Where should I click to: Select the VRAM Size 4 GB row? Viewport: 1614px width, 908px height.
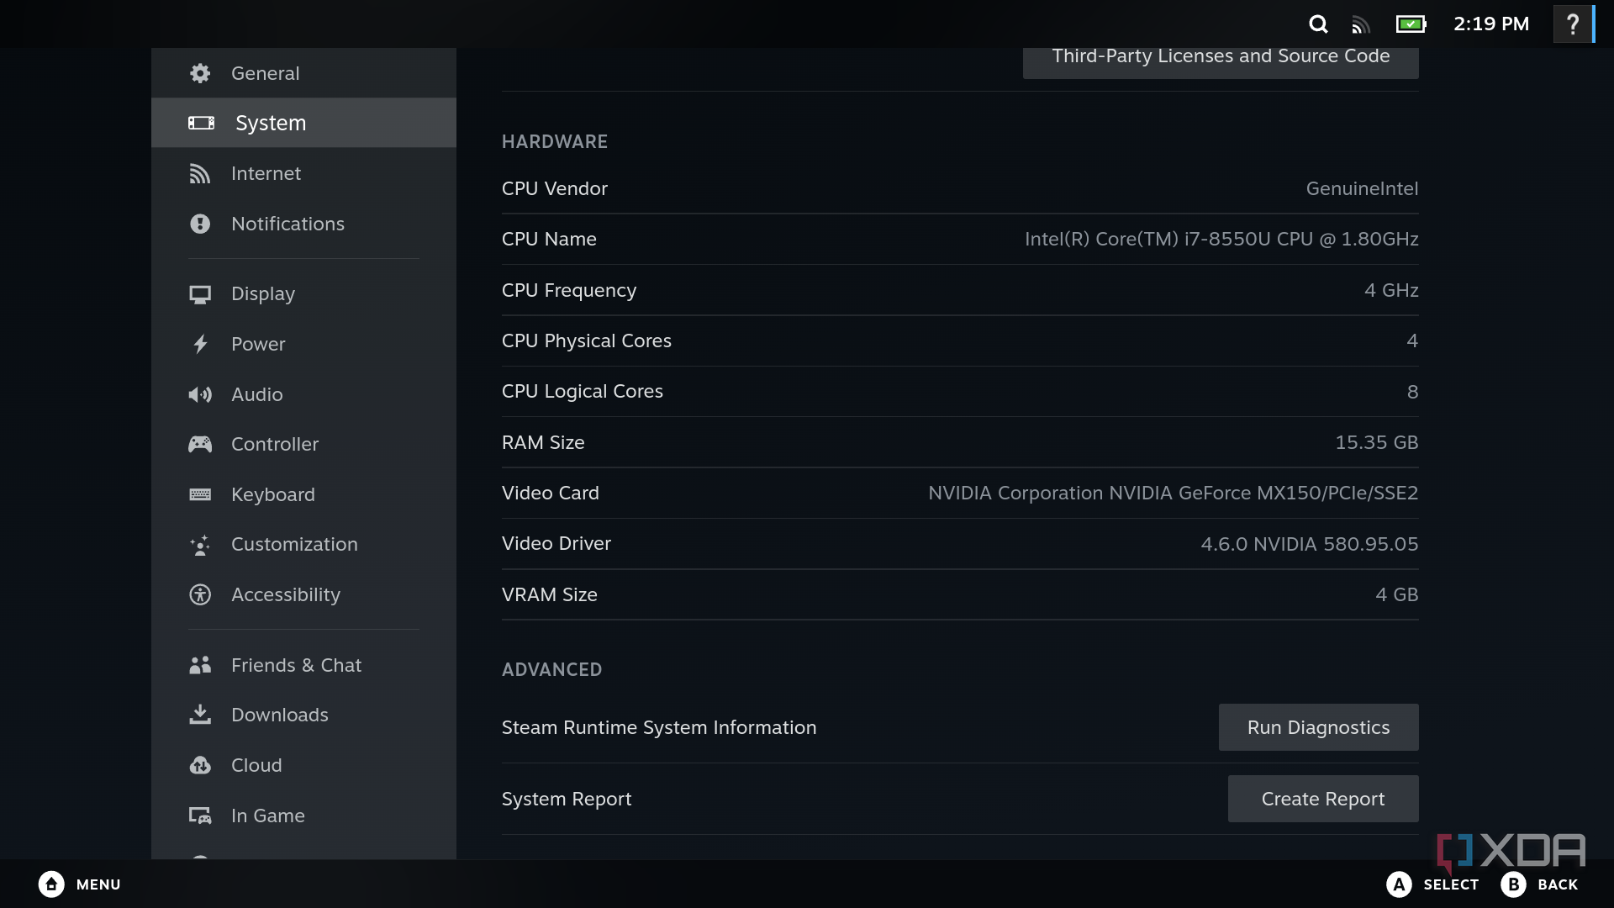click(960, 594)
